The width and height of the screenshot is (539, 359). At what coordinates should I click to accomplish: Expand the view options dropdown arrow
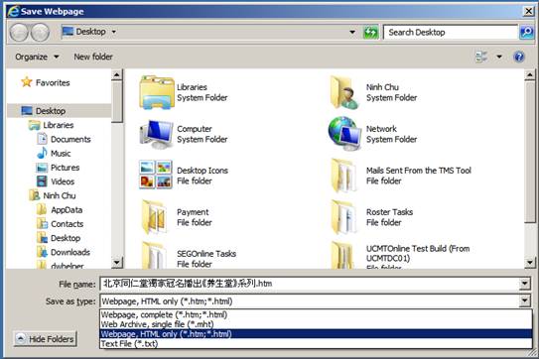click(x=499, y=57)
